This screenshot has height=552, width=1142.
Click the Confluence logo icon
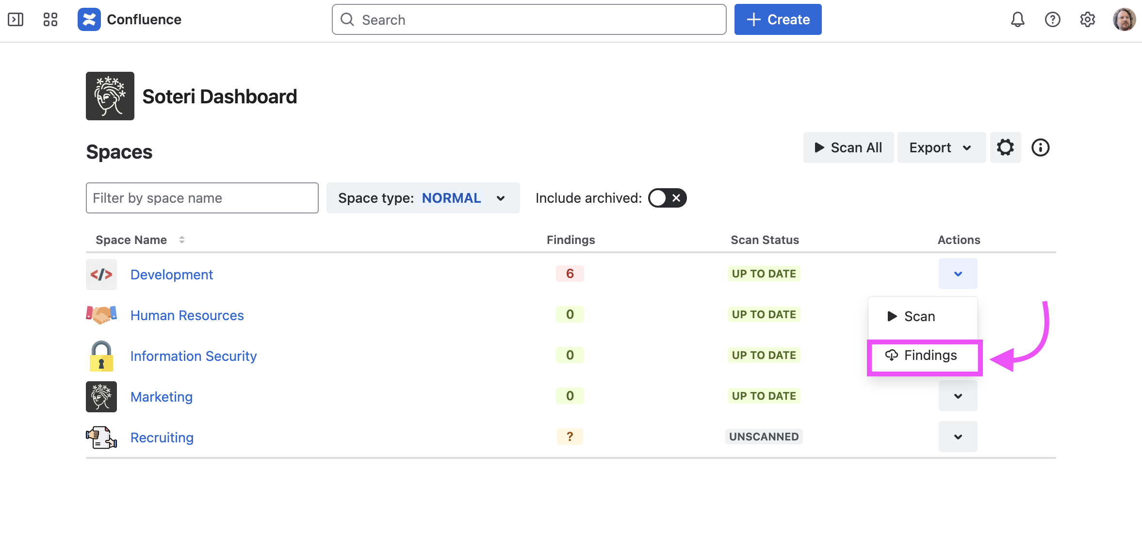pyautogui.click(x=89, y=19)
